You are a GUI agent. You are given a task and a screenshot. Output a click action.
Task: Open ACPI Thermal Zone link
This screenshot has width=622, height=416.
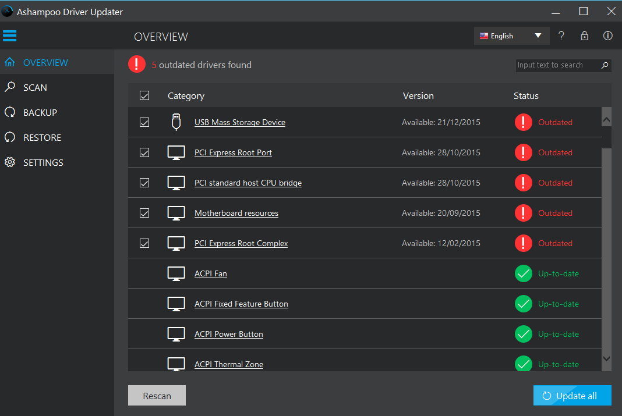229,364
